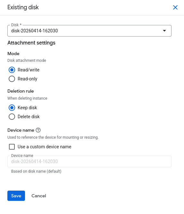Open Device name help icon

[38, 130]
